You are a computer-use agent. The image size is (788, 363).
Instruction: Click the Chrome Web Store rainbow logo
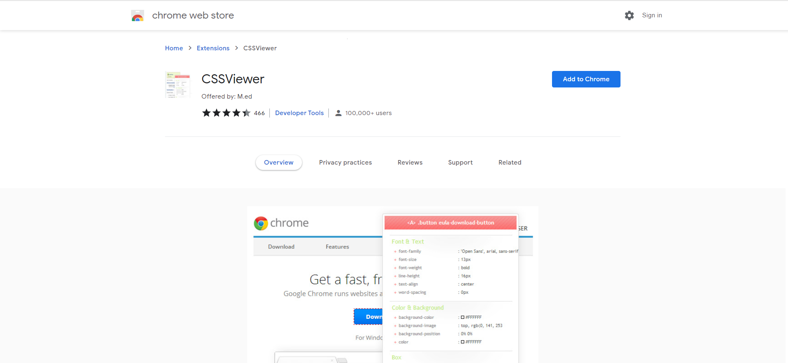pyautogui.click(x=137, y=16)
